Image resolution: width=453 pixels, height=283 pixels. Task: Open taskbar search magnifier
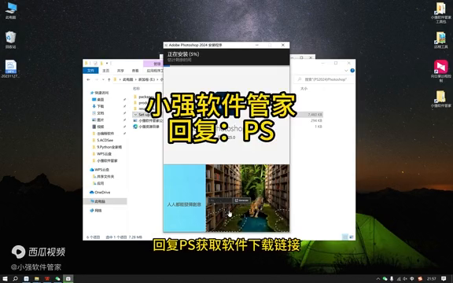tap(15, 278)
